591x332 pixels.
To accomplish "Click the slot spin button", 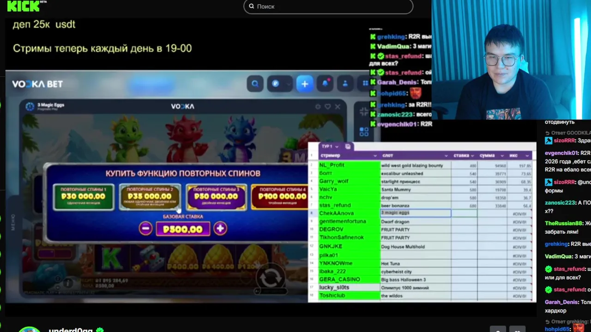I will 271,278.
